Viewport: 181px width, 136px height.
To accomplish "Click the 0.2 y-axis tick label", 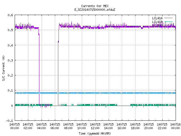I will (x=10, y=75).
